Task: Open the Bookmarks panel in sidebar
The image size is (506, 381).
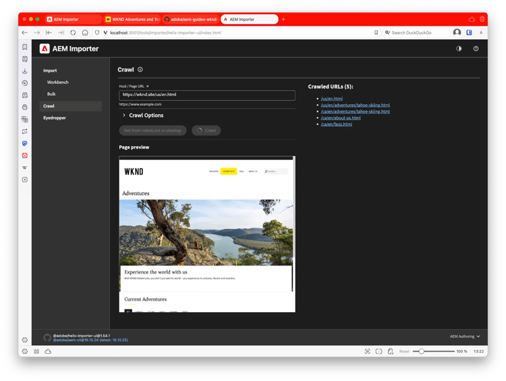Action: [25, 47]
